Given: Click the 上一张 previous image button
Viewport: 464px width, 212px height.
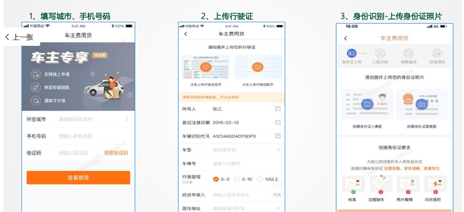Looking at the screenshot, I should [x=21, y=37].
